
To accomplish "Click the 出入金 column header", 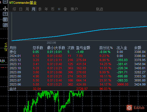I will coord(122,48).
